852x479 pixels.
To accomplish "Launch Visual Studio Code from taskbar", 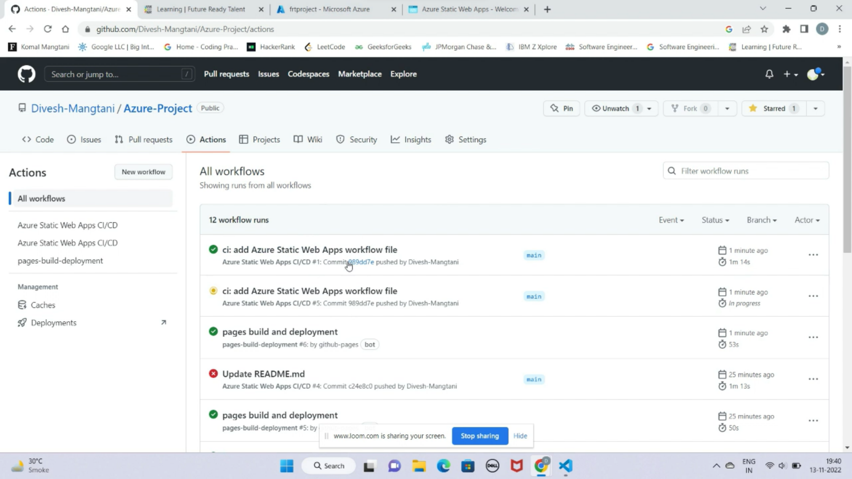I will tap(565, 466).
